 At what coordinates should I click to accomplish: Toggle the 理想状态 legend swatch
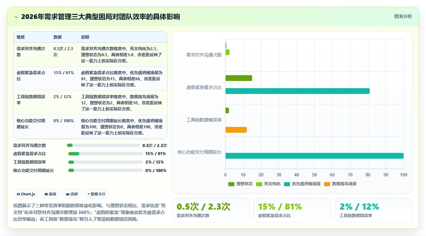pyautogui.click(x=231, y=184)
